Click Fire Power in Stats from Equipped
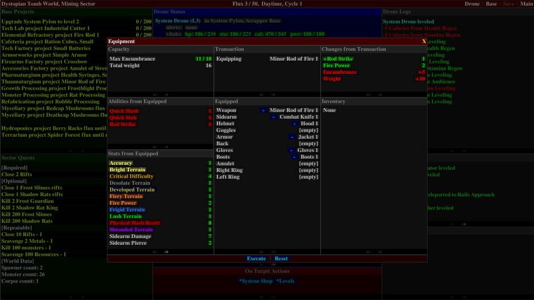The height and width of the screenshot is (300, 534). pos(123,203)
